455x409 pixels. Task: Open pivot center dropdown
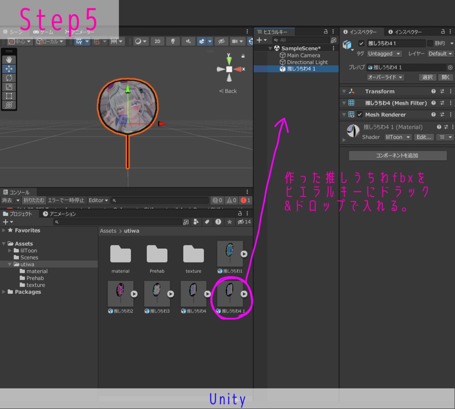click(20, 41)
